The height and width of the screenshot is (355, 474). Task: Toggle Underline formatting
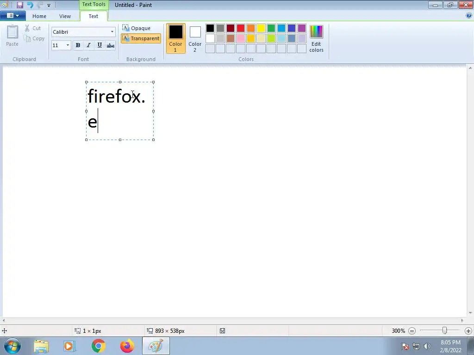(100, 45)
